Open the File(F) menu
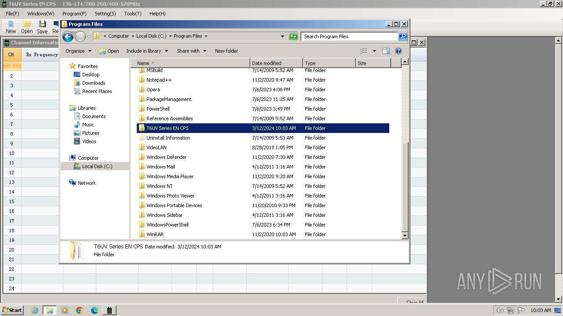The height and width of the screenshot is (316, 563). click(12, 14)
